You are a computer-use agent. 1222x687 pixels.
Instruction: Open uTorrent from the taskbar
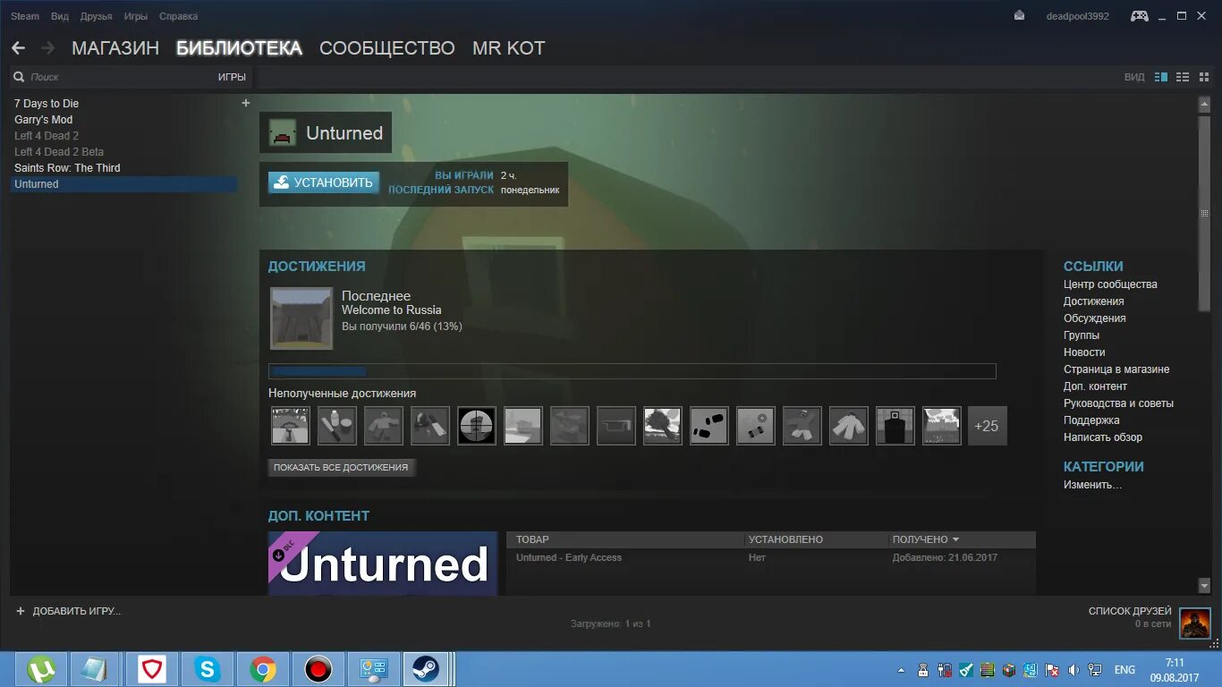click(40, 669)
